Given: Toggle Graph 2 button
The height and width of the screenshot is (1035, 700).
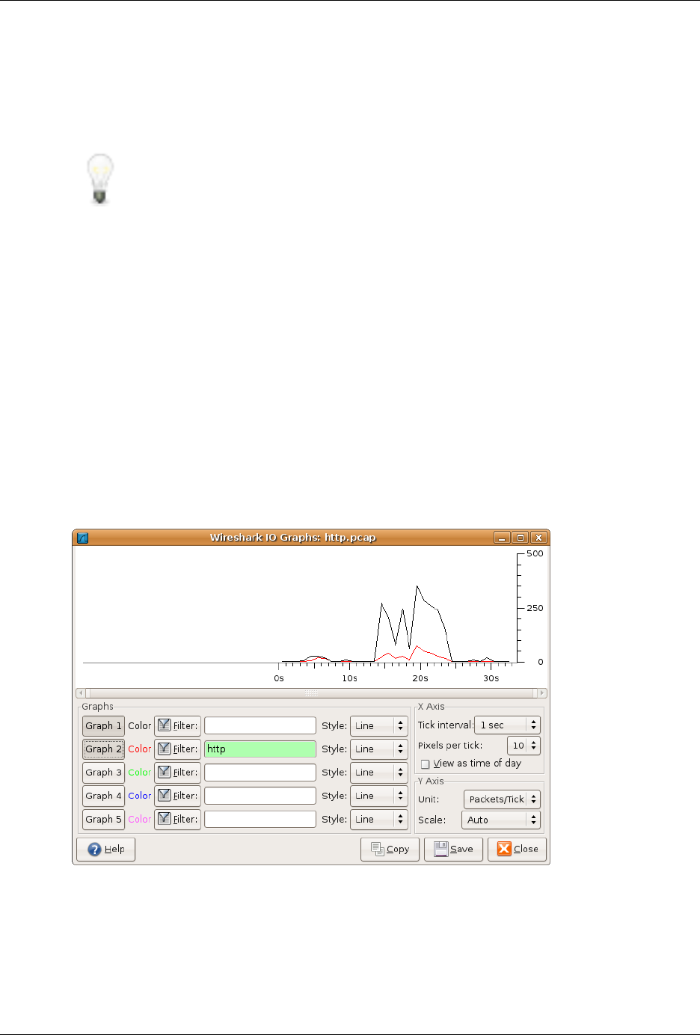Looking at the screenshot, I should [x=103, y=749].
